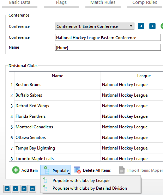
Task: Click the Populate tree icon
Action: pos(47,170)
